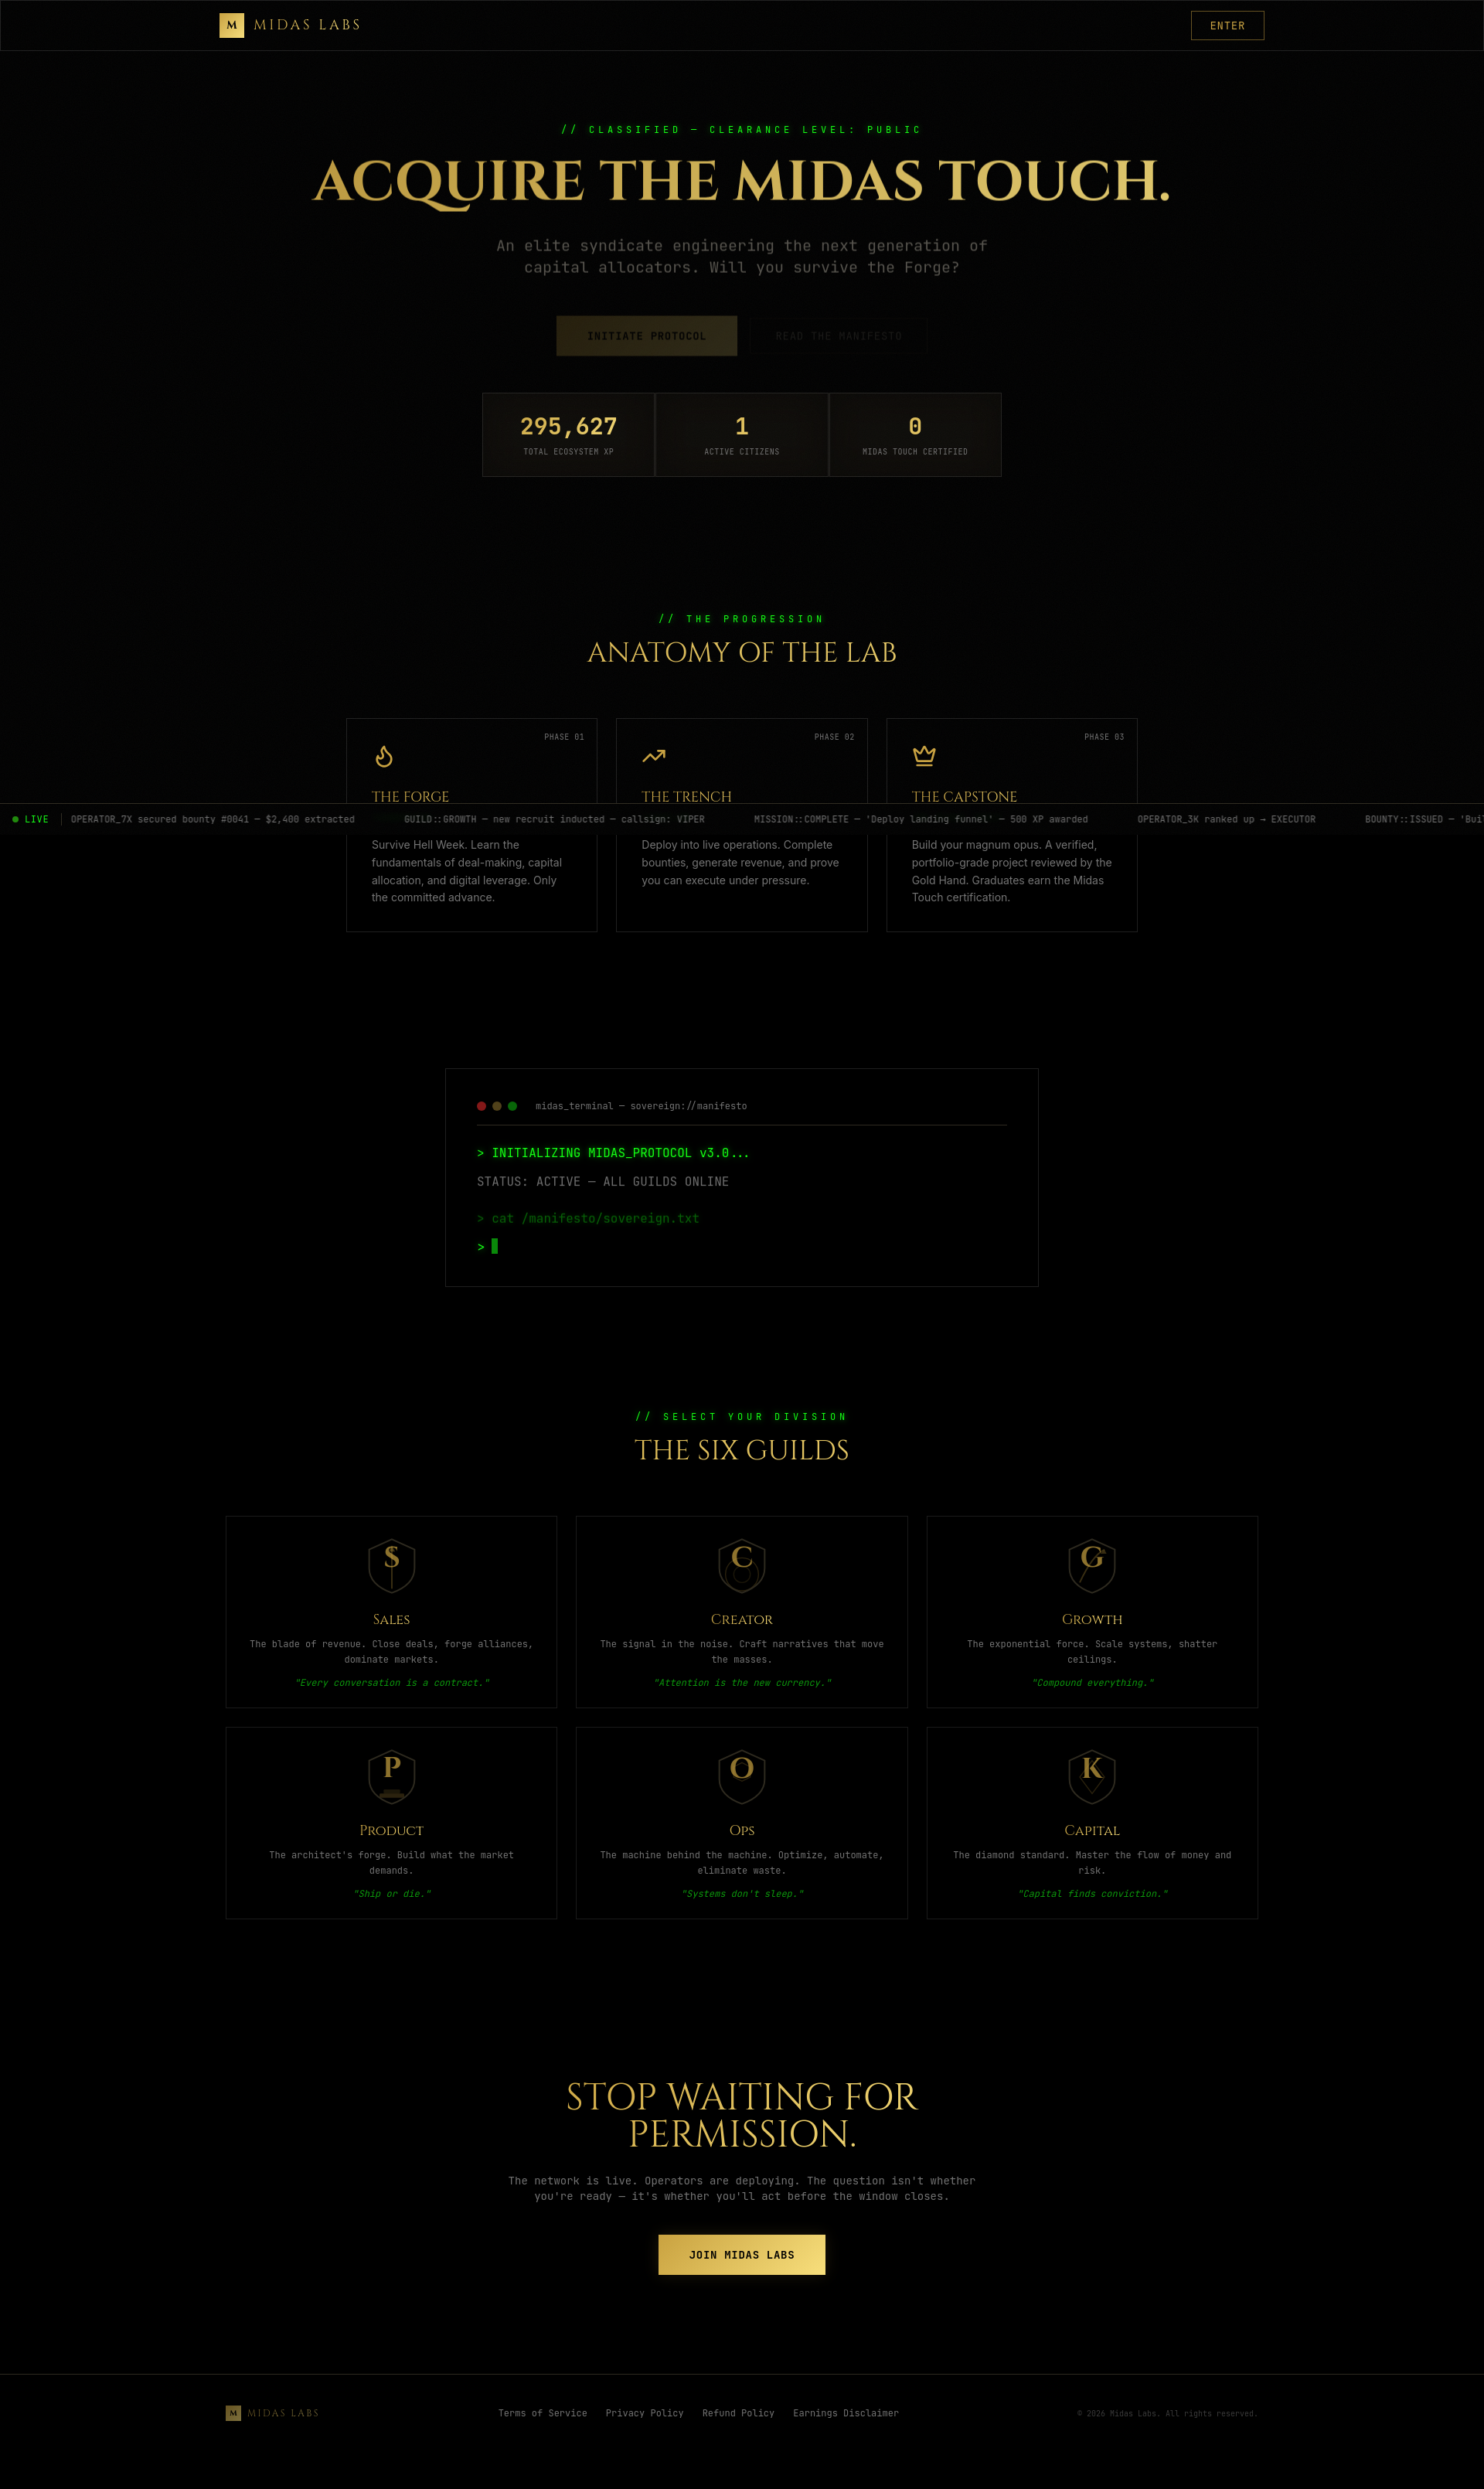Click the 'THE TRENCH' card title
This screenshot has height=2489, width=1484.
tap(686, 796)
